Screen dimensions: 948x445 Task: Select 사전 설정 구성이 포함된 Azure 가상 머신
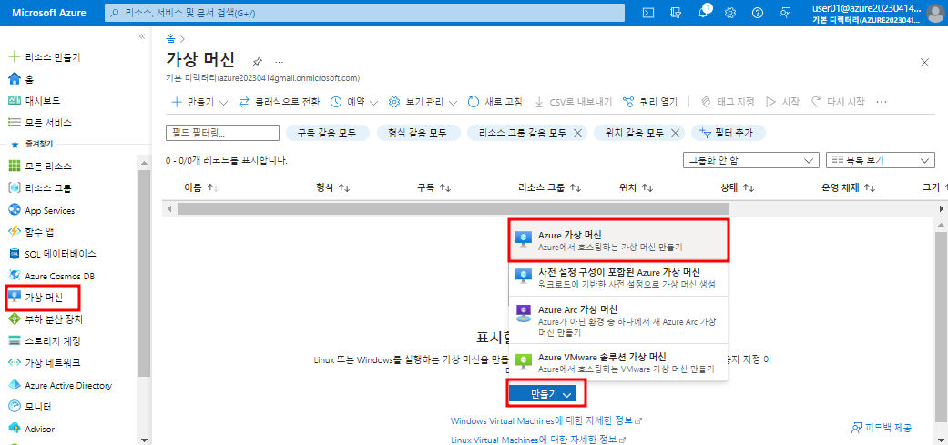[x=619, y=278]
